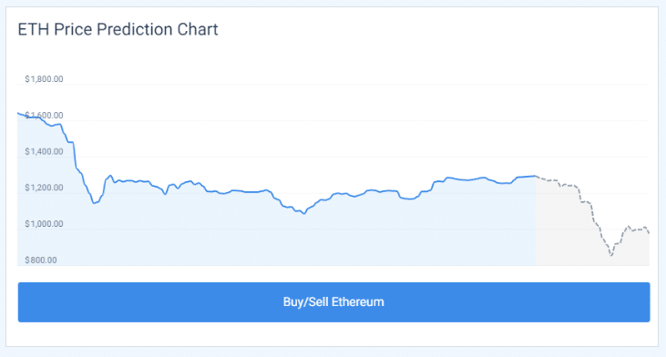
Task: Select the ETH Price Prediction Chart title
Action: (118, 29)
